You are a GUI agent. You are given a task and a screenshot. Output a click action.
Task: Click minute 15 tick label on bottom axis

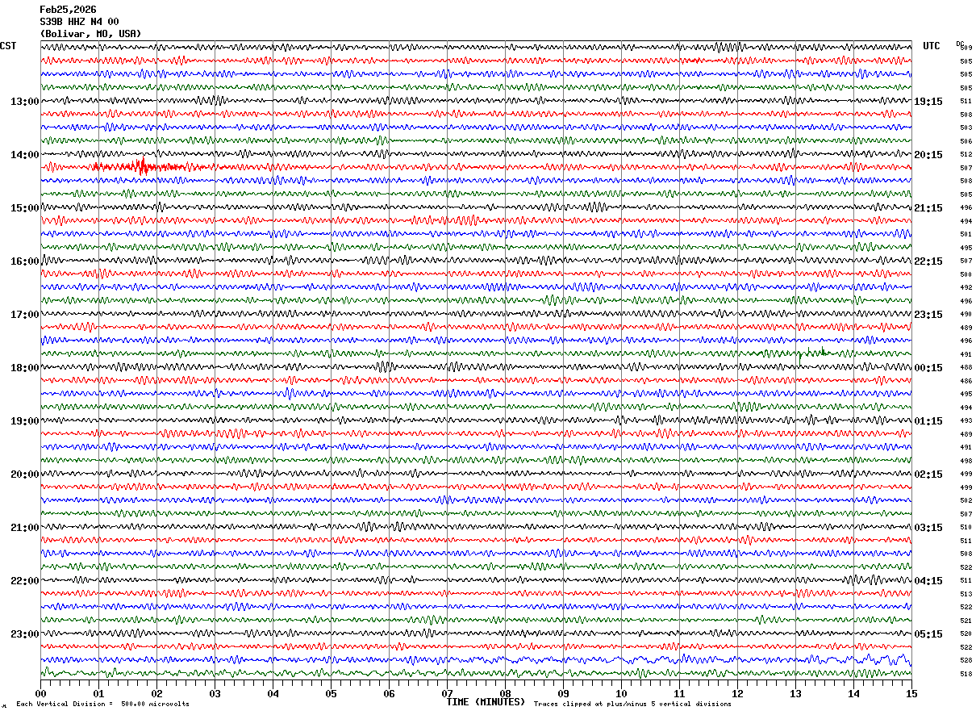point(911,693)
